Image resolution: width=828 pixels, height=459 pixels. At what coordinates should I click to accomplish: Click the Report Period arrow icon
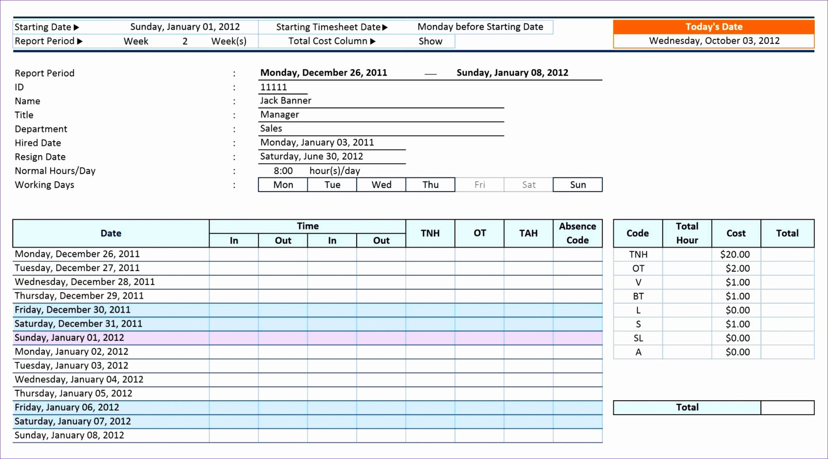[x=81, y=41]
